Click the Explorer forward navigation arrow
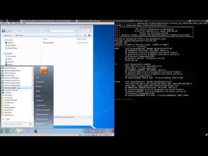208x156 pixels. click(7, 31)
